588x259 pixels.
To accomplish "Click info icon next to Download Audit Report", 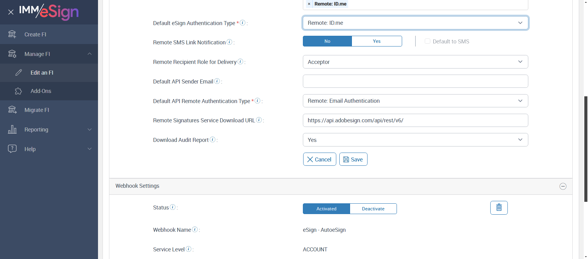I will pyautogui.click(x=213, y=139).
